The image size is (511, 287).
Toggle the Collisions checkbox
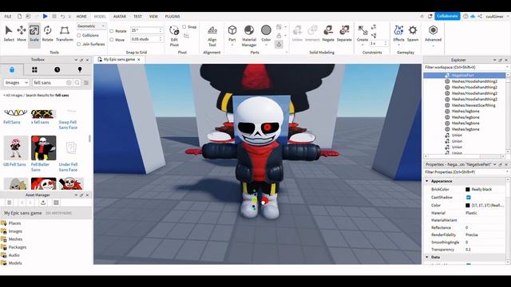coord(79,35)
